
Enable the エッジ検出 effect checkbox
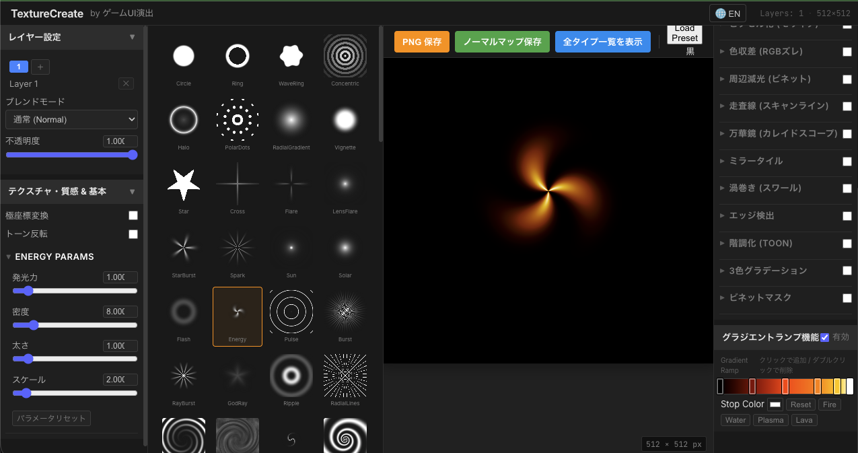point(847,216)
